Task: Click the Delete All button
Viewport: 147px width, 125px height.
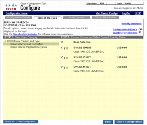Action: coord(10,122)
